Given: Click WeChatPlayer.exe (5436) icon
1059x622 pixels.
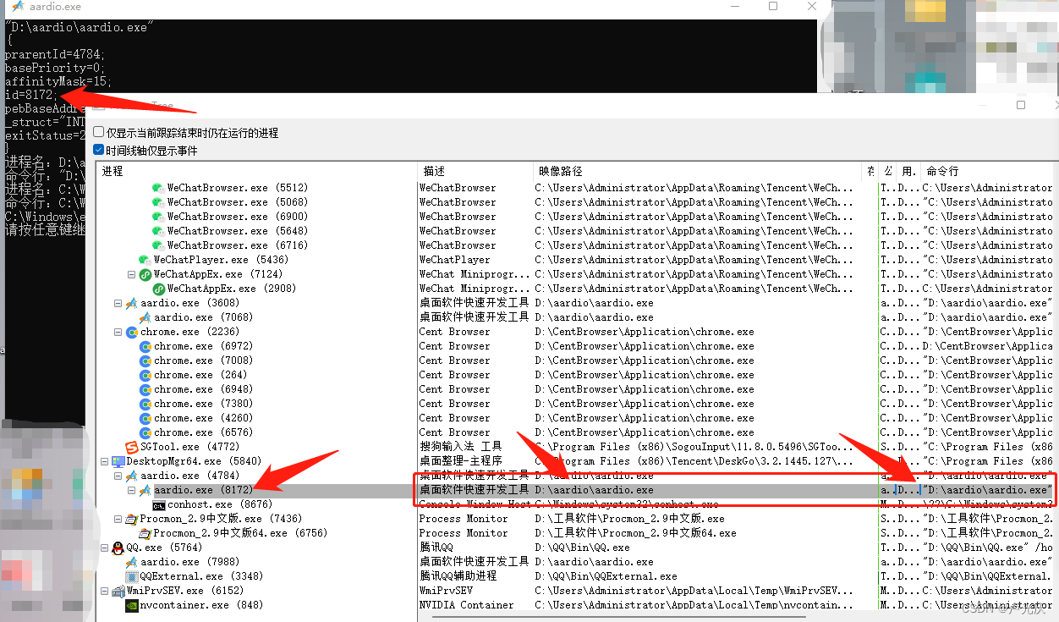Looking at the screenshot, I should pyautogui.click(x=145, y=260).
